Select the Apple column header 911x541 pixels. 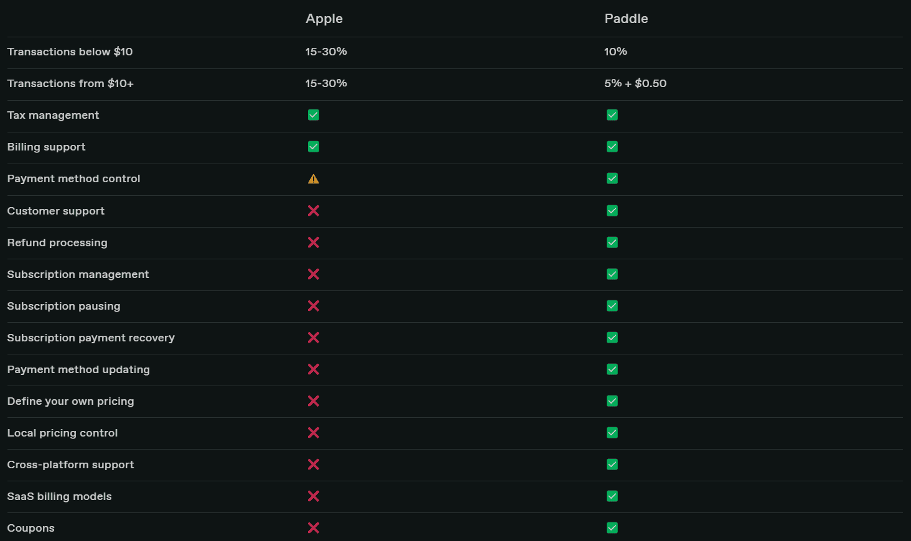click(324, 19)
